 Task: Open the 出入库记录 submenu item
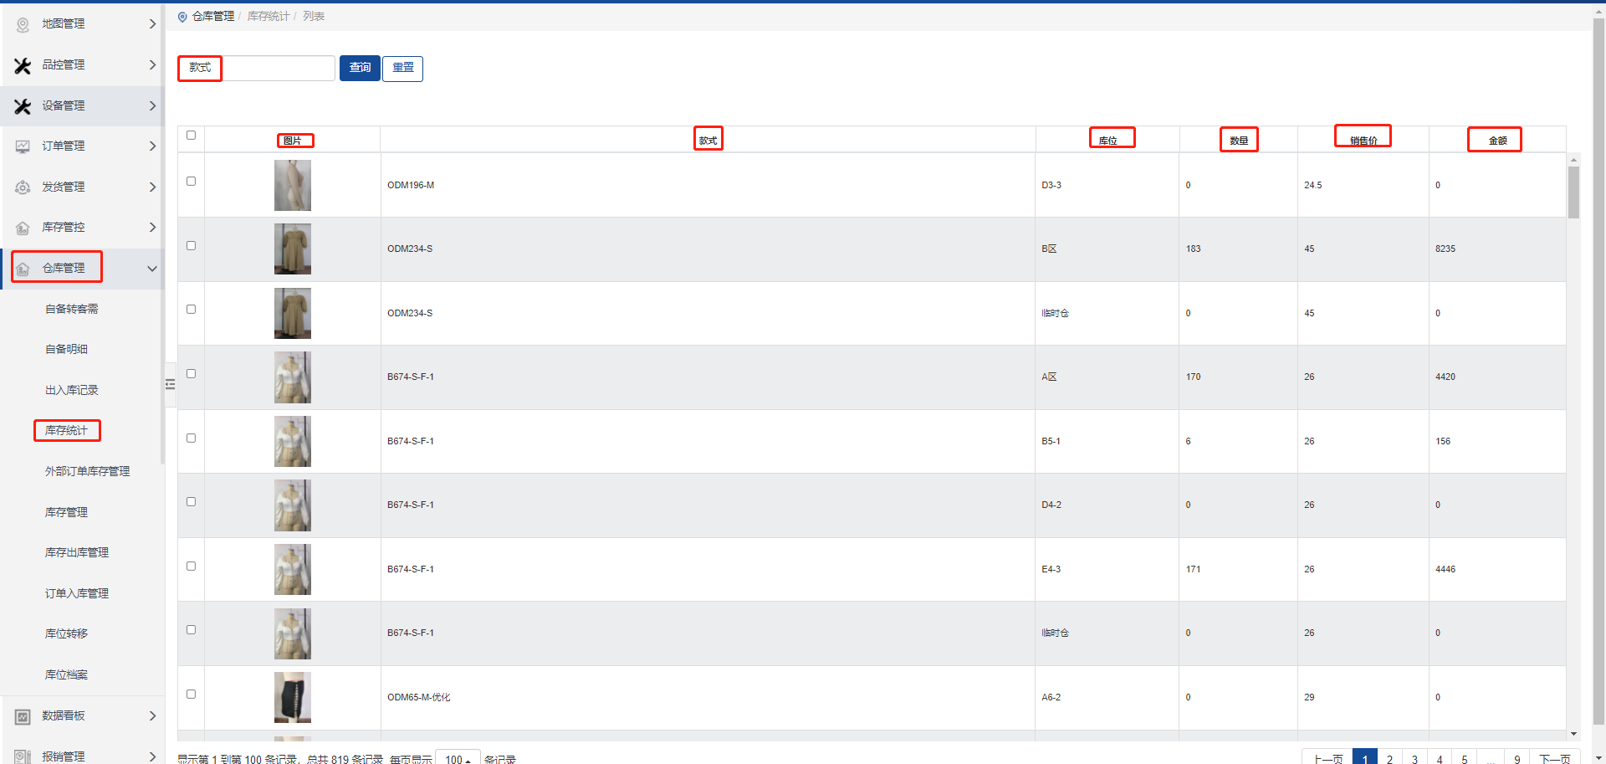(71, 390)
